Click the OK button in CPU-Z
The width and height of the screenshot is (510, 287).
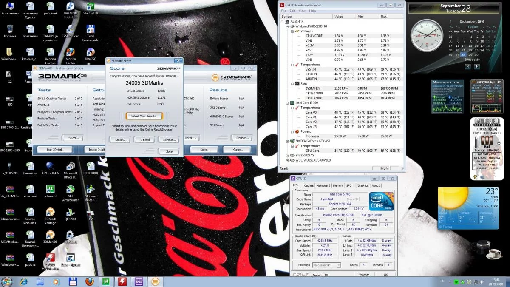(x=385, y=275)
